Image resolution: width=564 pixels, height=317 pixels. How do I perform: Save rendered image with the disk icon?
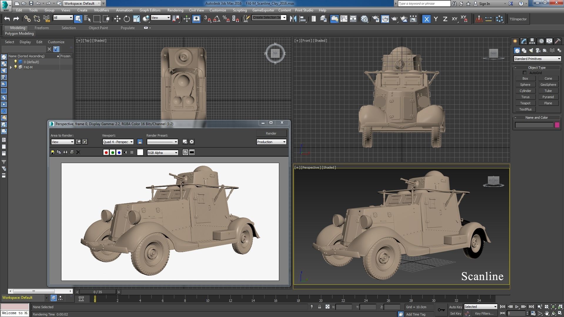pyautogui.click(x=53, y=152)
